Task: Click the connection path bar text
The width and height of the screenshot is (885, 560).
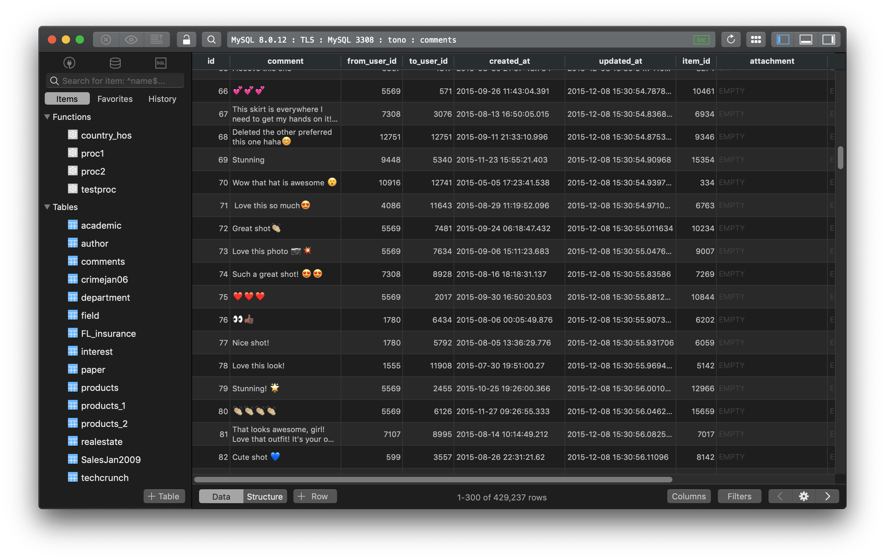Action: tap(343, 40)
